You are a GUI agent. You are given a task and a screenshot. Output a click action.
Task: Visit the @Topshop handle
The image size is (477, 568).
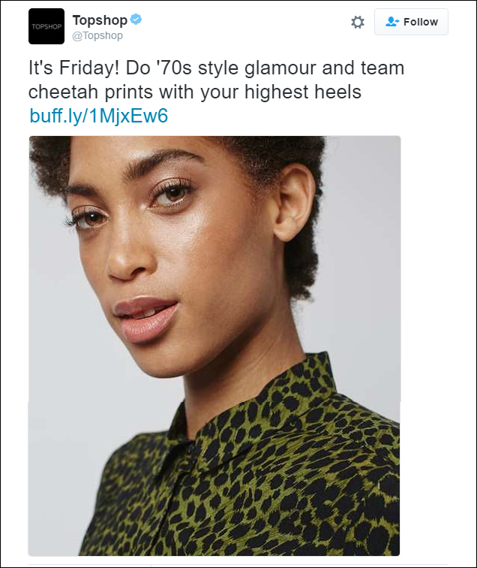tap(97, 35)
